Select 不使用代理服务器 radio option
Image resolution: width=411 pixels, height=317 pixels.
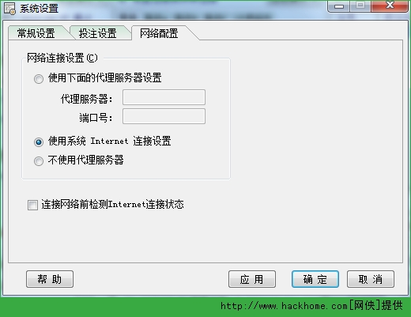[x=39, y=161]
